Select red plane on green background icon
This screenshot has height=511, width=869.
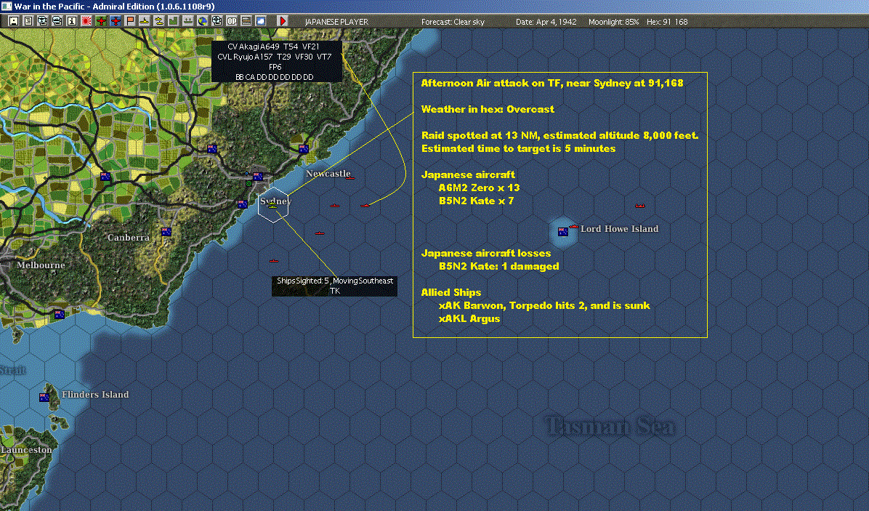click(101, 21)
